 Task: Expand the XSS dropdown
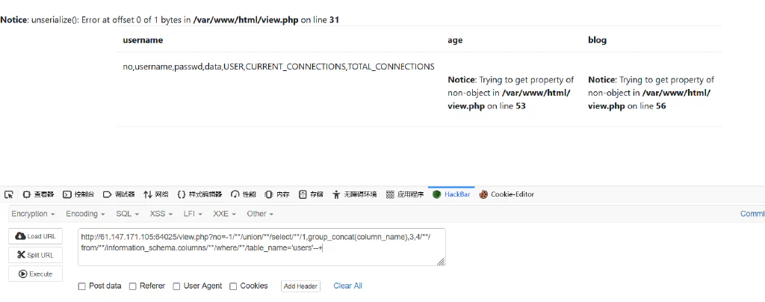coord(161,214)
